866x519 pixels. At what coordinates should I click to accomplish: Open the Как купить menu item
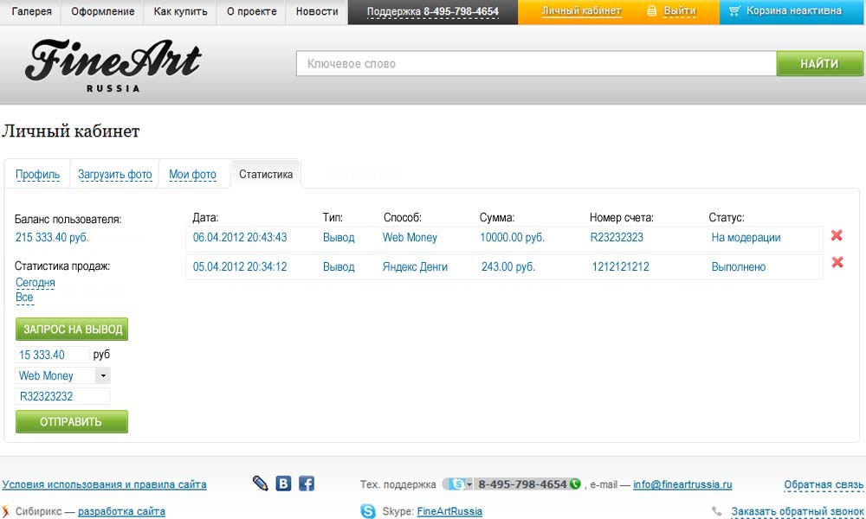181,11
